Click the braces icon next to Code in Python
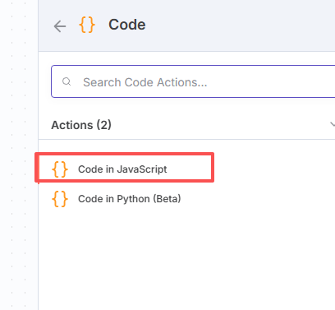 tap(60, 199)
